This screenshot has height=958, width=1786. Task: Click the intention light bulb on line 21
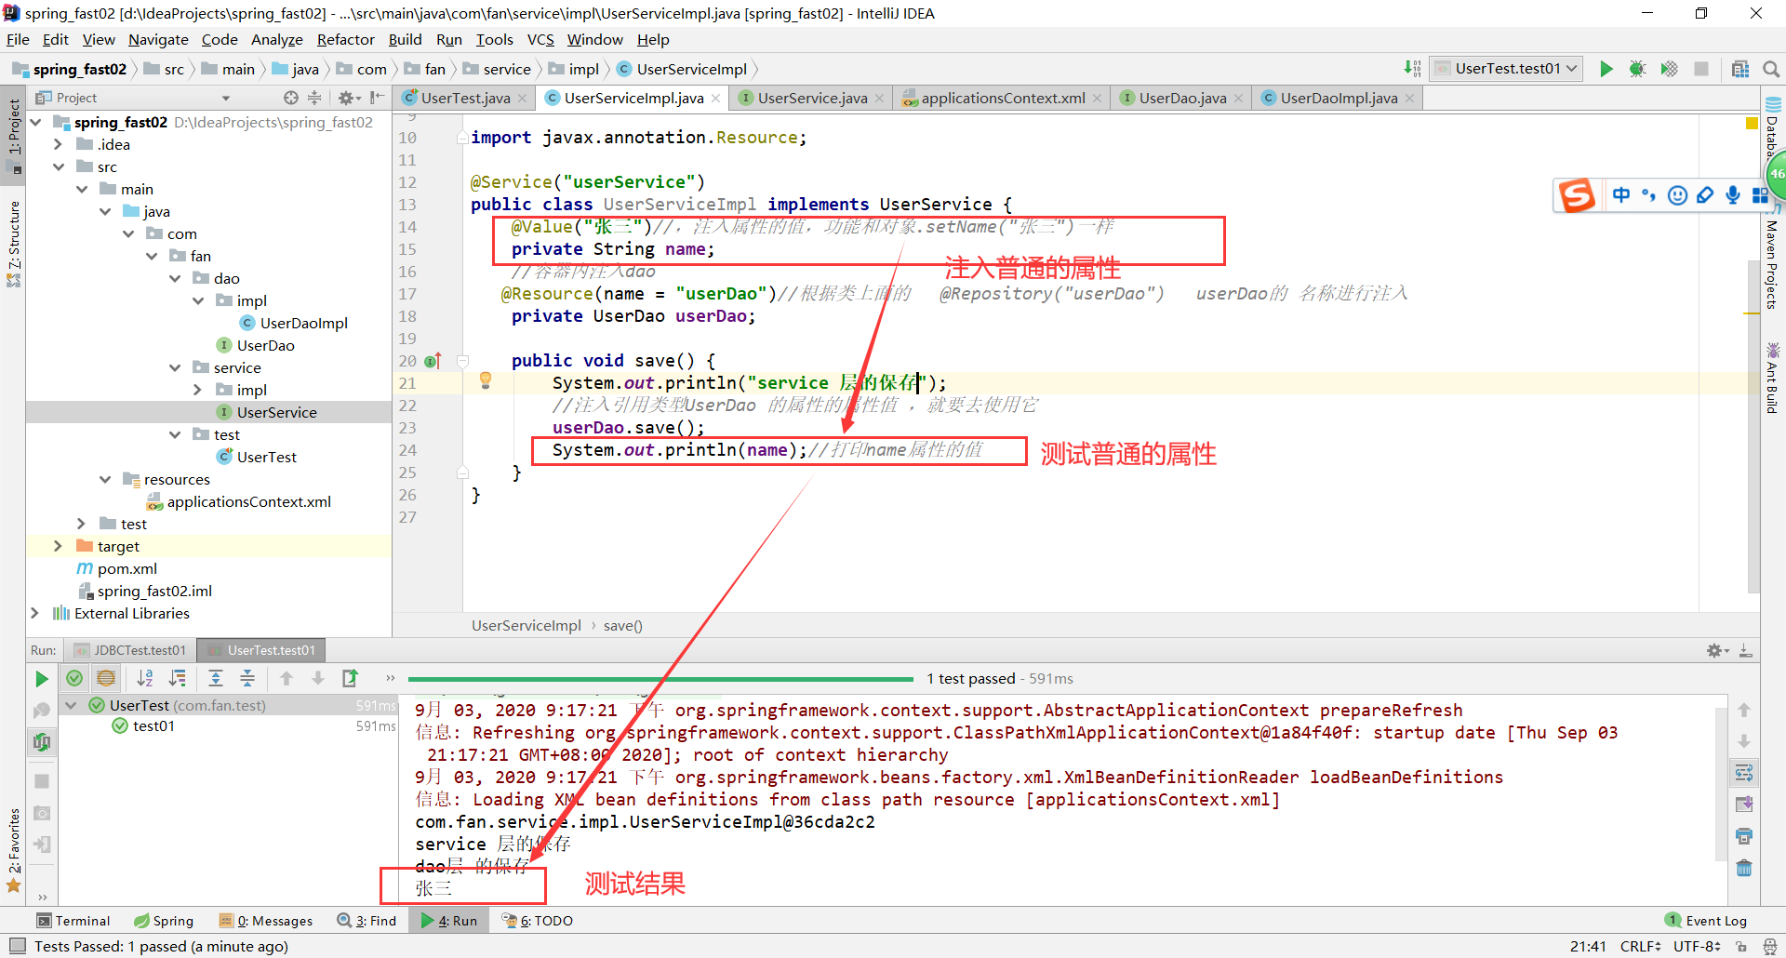pyautogui.click(x=485, y=379)
